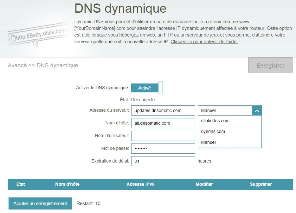Focus the Adresse du serveur text field
The width and height of the screenshot is (296, 213).
click(x=163, y=110)
